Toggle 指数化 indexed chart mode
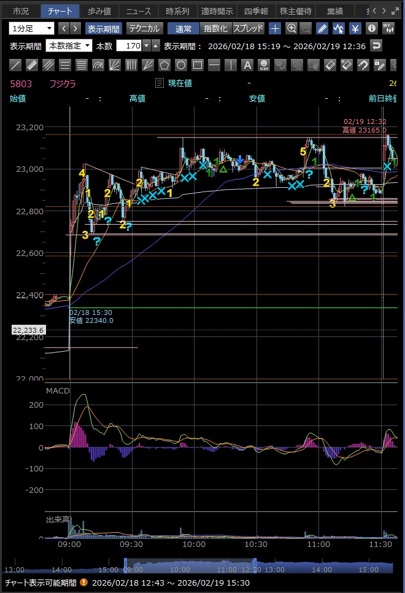405x593 pixels. click(x=215, y=28)
